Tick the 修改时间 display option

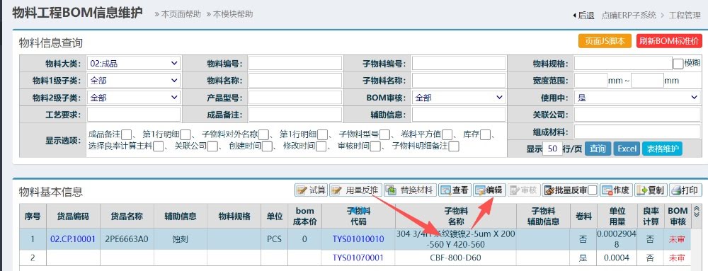pyautogui.click(x=321, y=146)
